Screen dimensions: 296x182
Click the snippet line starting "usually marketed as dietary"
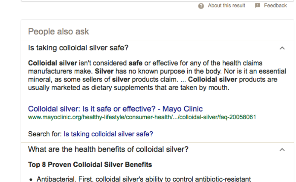click(x=128, y=88)
